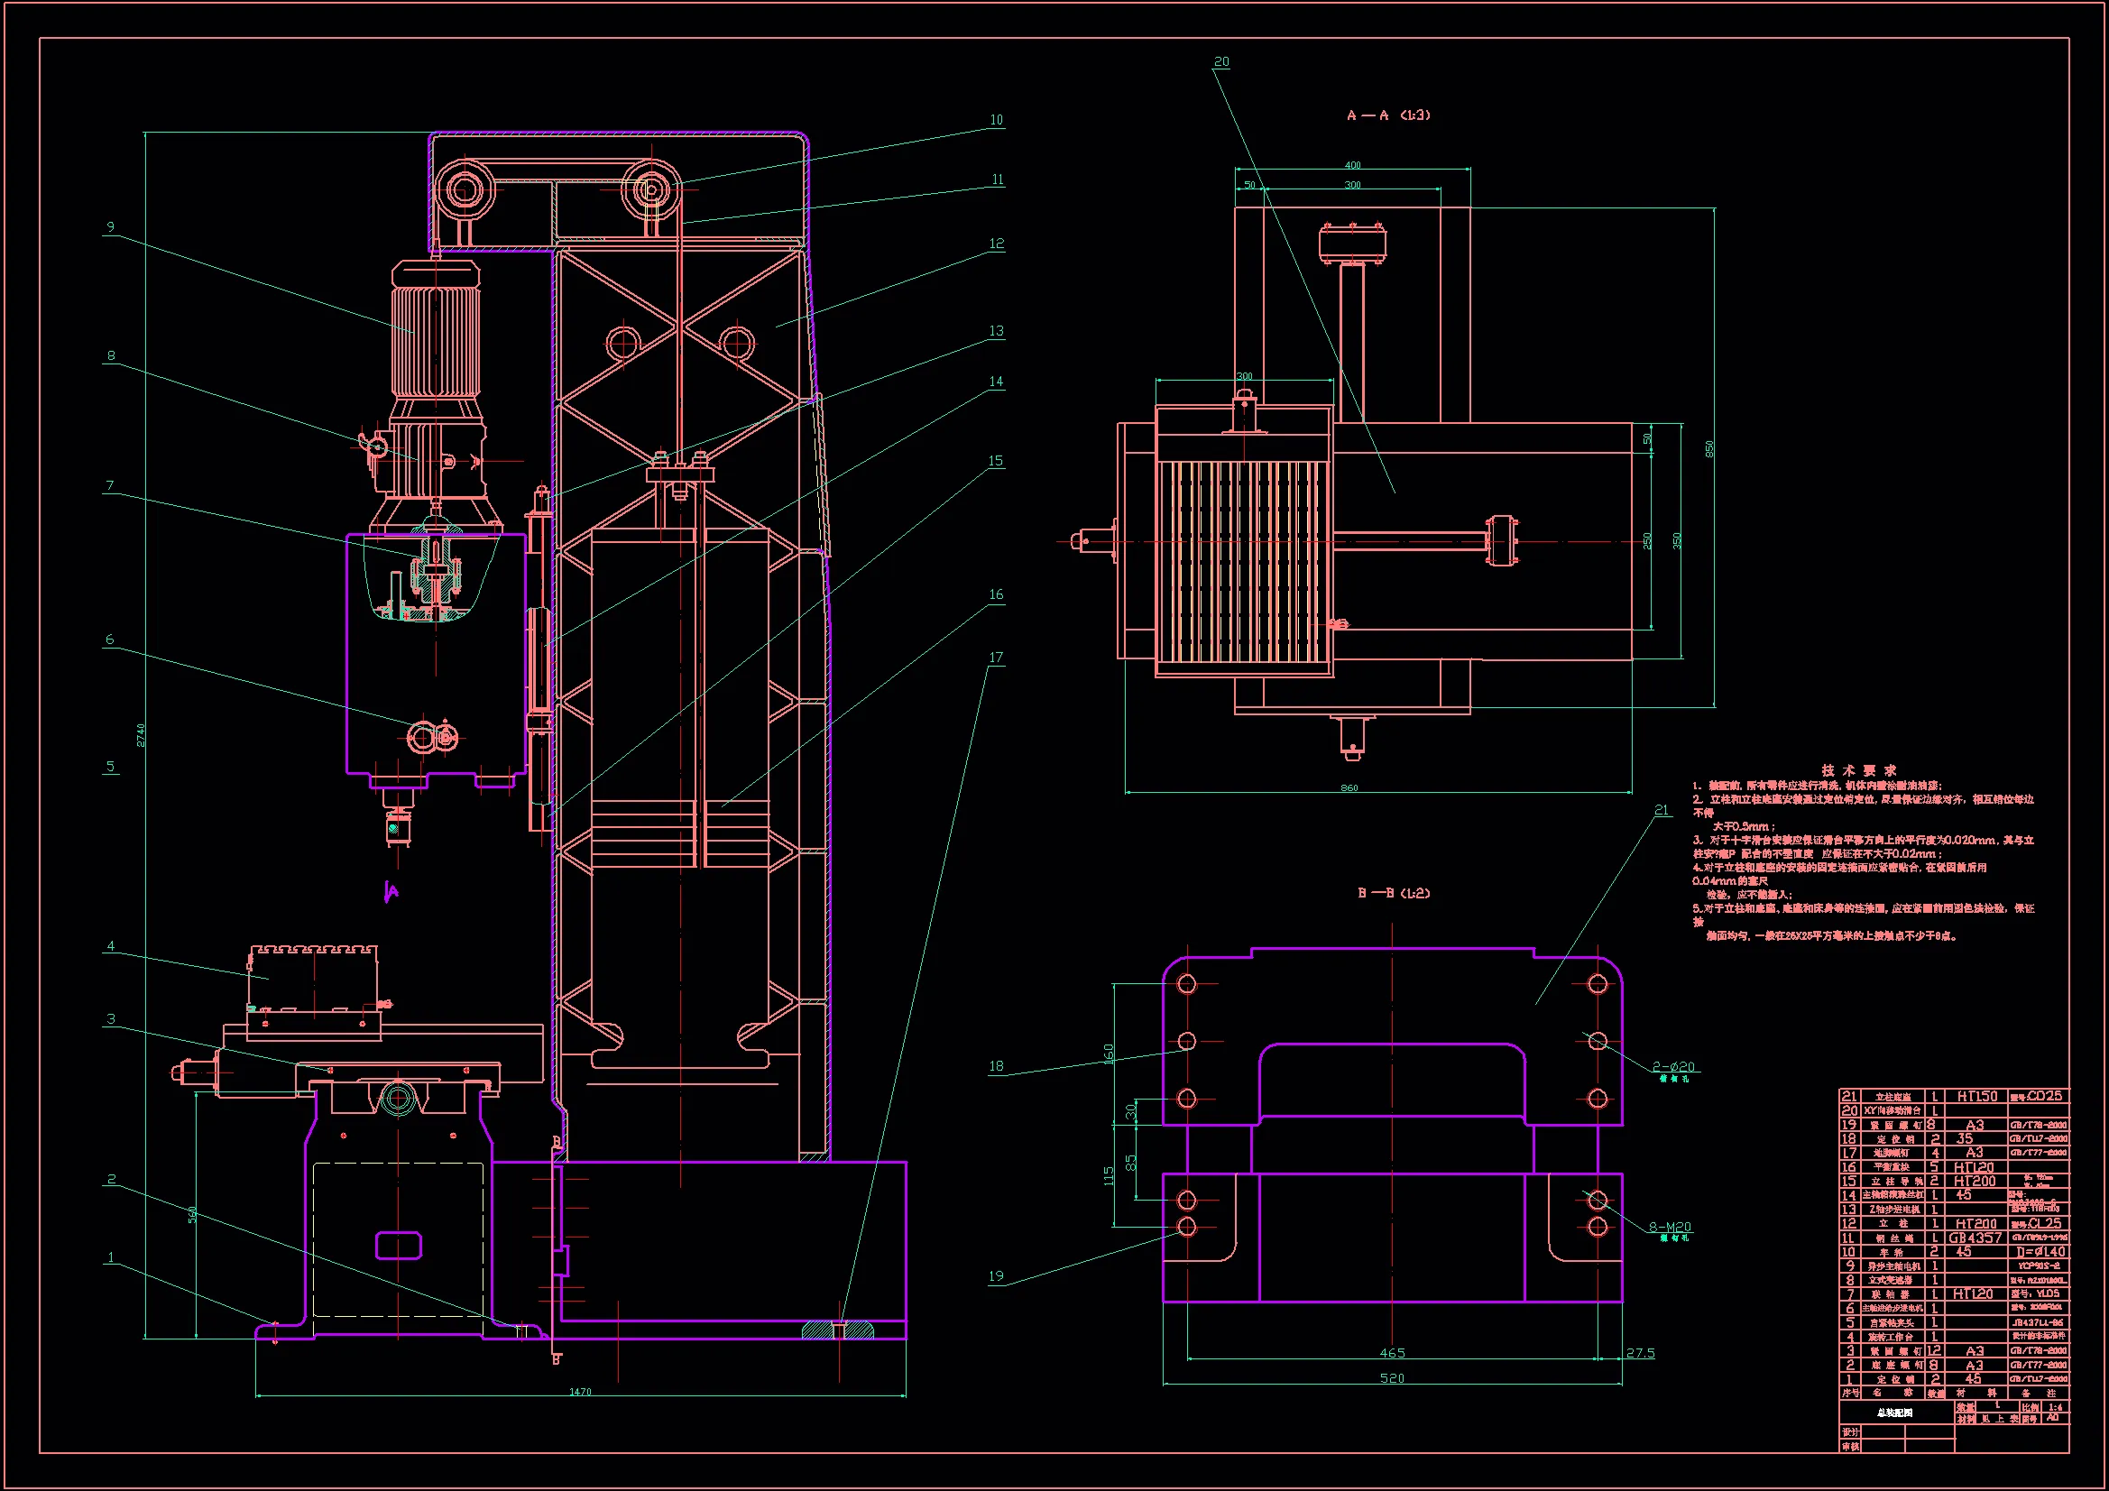The image size is (2109, 1491).
Task: Select the 465 dimension in B-B view
Action: (1392, 1353)
